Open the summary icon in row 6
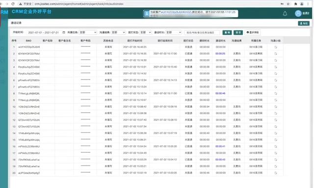Viewport: 314px width, 188px height. [276, 80]
